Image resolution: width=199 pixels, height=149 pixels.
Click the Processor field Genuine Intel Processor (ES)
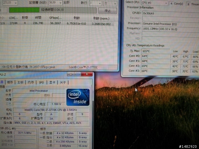[171, 24]
